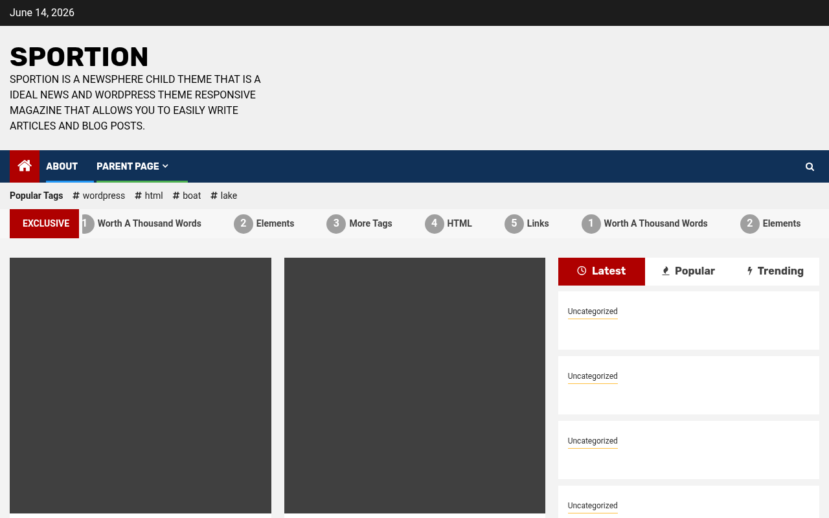Image resolution: width=829 pixels, height=518 pixels.
Task: Click the red EXCLUSIVE ticker label
Action: pos(44,223)
